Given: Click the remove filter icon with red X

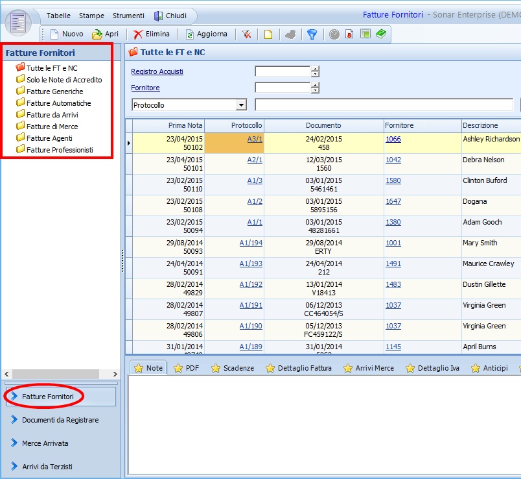Looking at the screenshot, I should [246, 34].
